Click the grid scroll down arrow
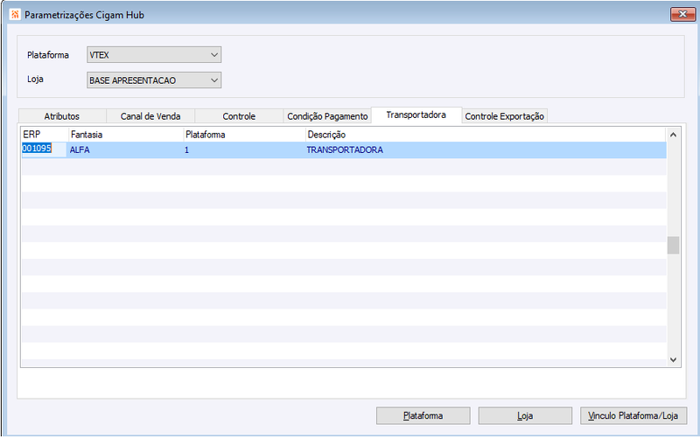700x438 pixels. click(673, 360)
